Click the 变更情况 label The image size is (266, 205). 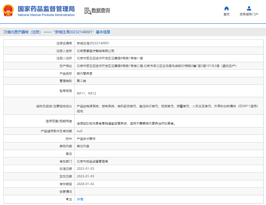pos(66,192)
